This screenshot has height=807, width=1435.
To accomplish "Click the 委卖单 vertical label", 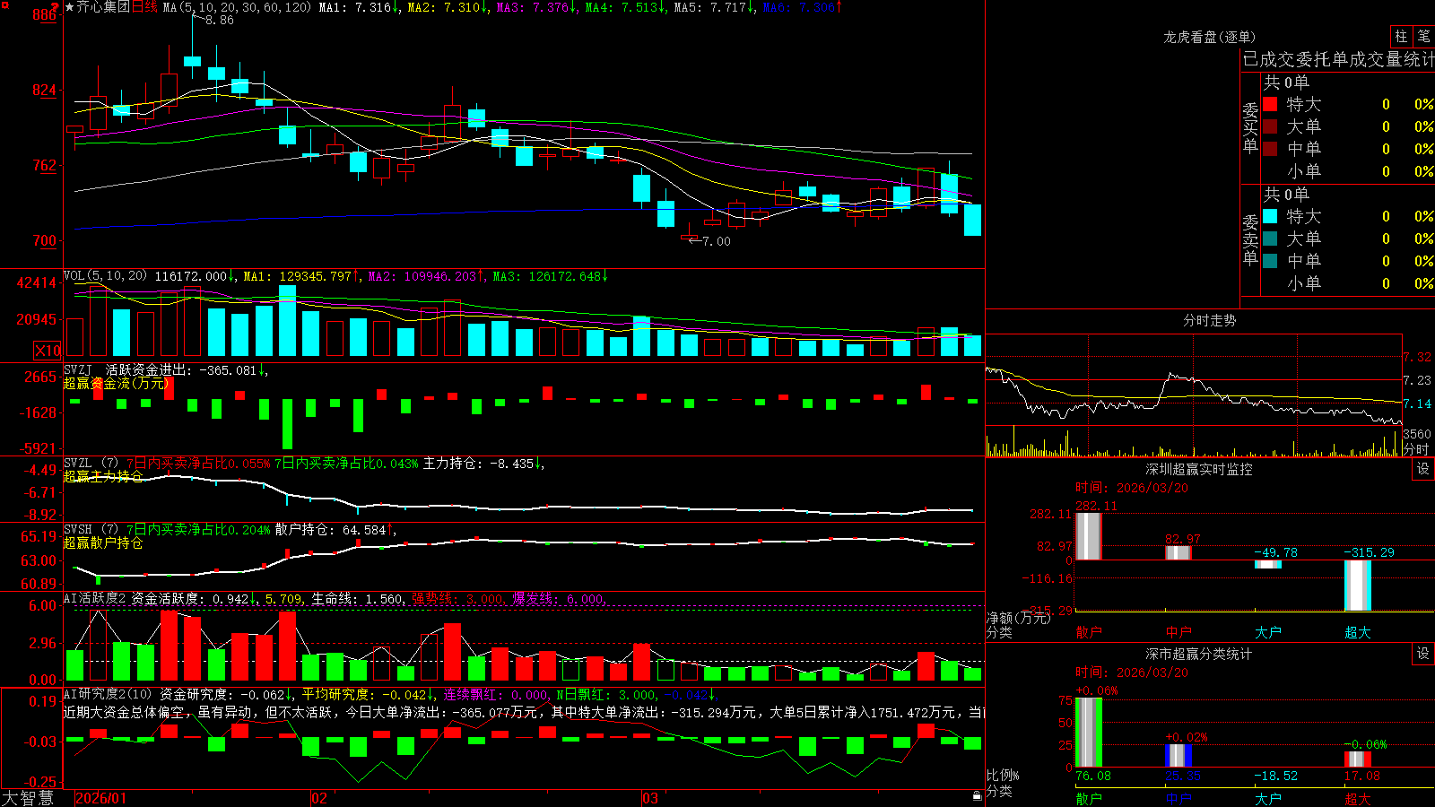I will tap(1250, 239).
